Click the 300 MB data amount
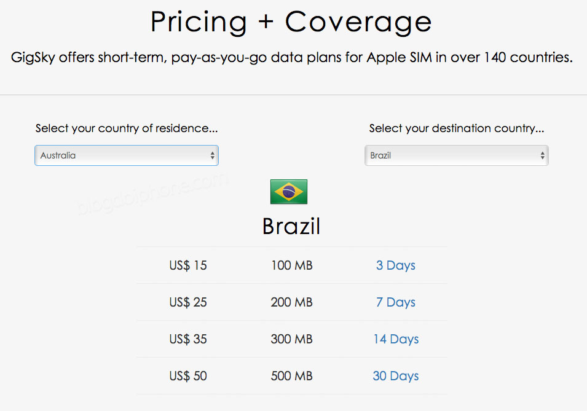 [292, 339]
